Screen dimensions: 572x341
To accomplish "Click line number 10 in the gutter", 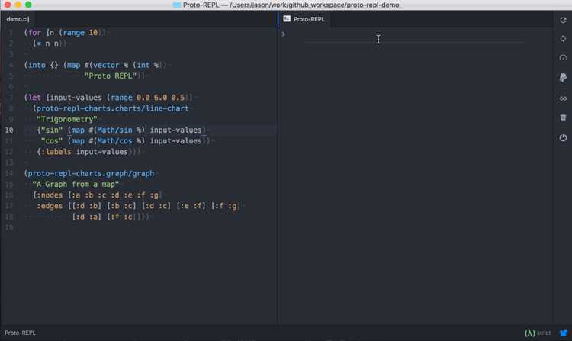I will coord(9,130).
